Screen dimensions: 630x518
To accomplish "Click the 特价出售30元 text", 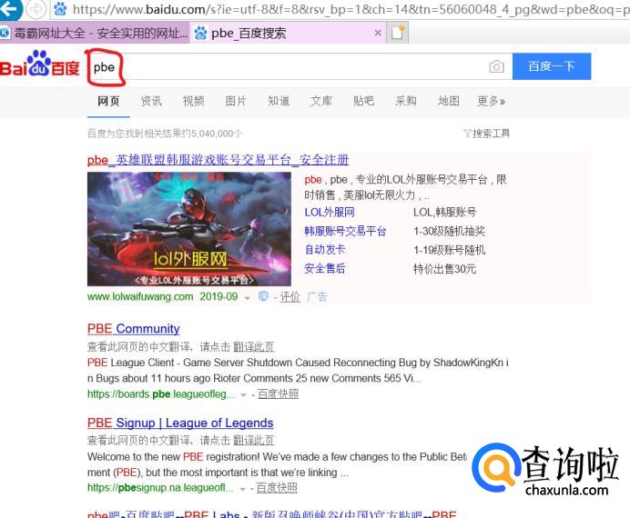I will click(445, 269).
